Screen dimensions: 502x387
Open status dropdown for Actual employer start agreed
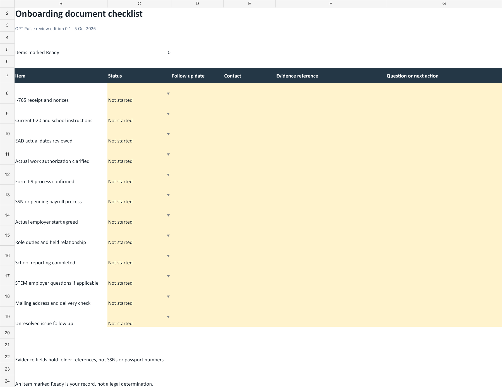click(x=168, y=216)
